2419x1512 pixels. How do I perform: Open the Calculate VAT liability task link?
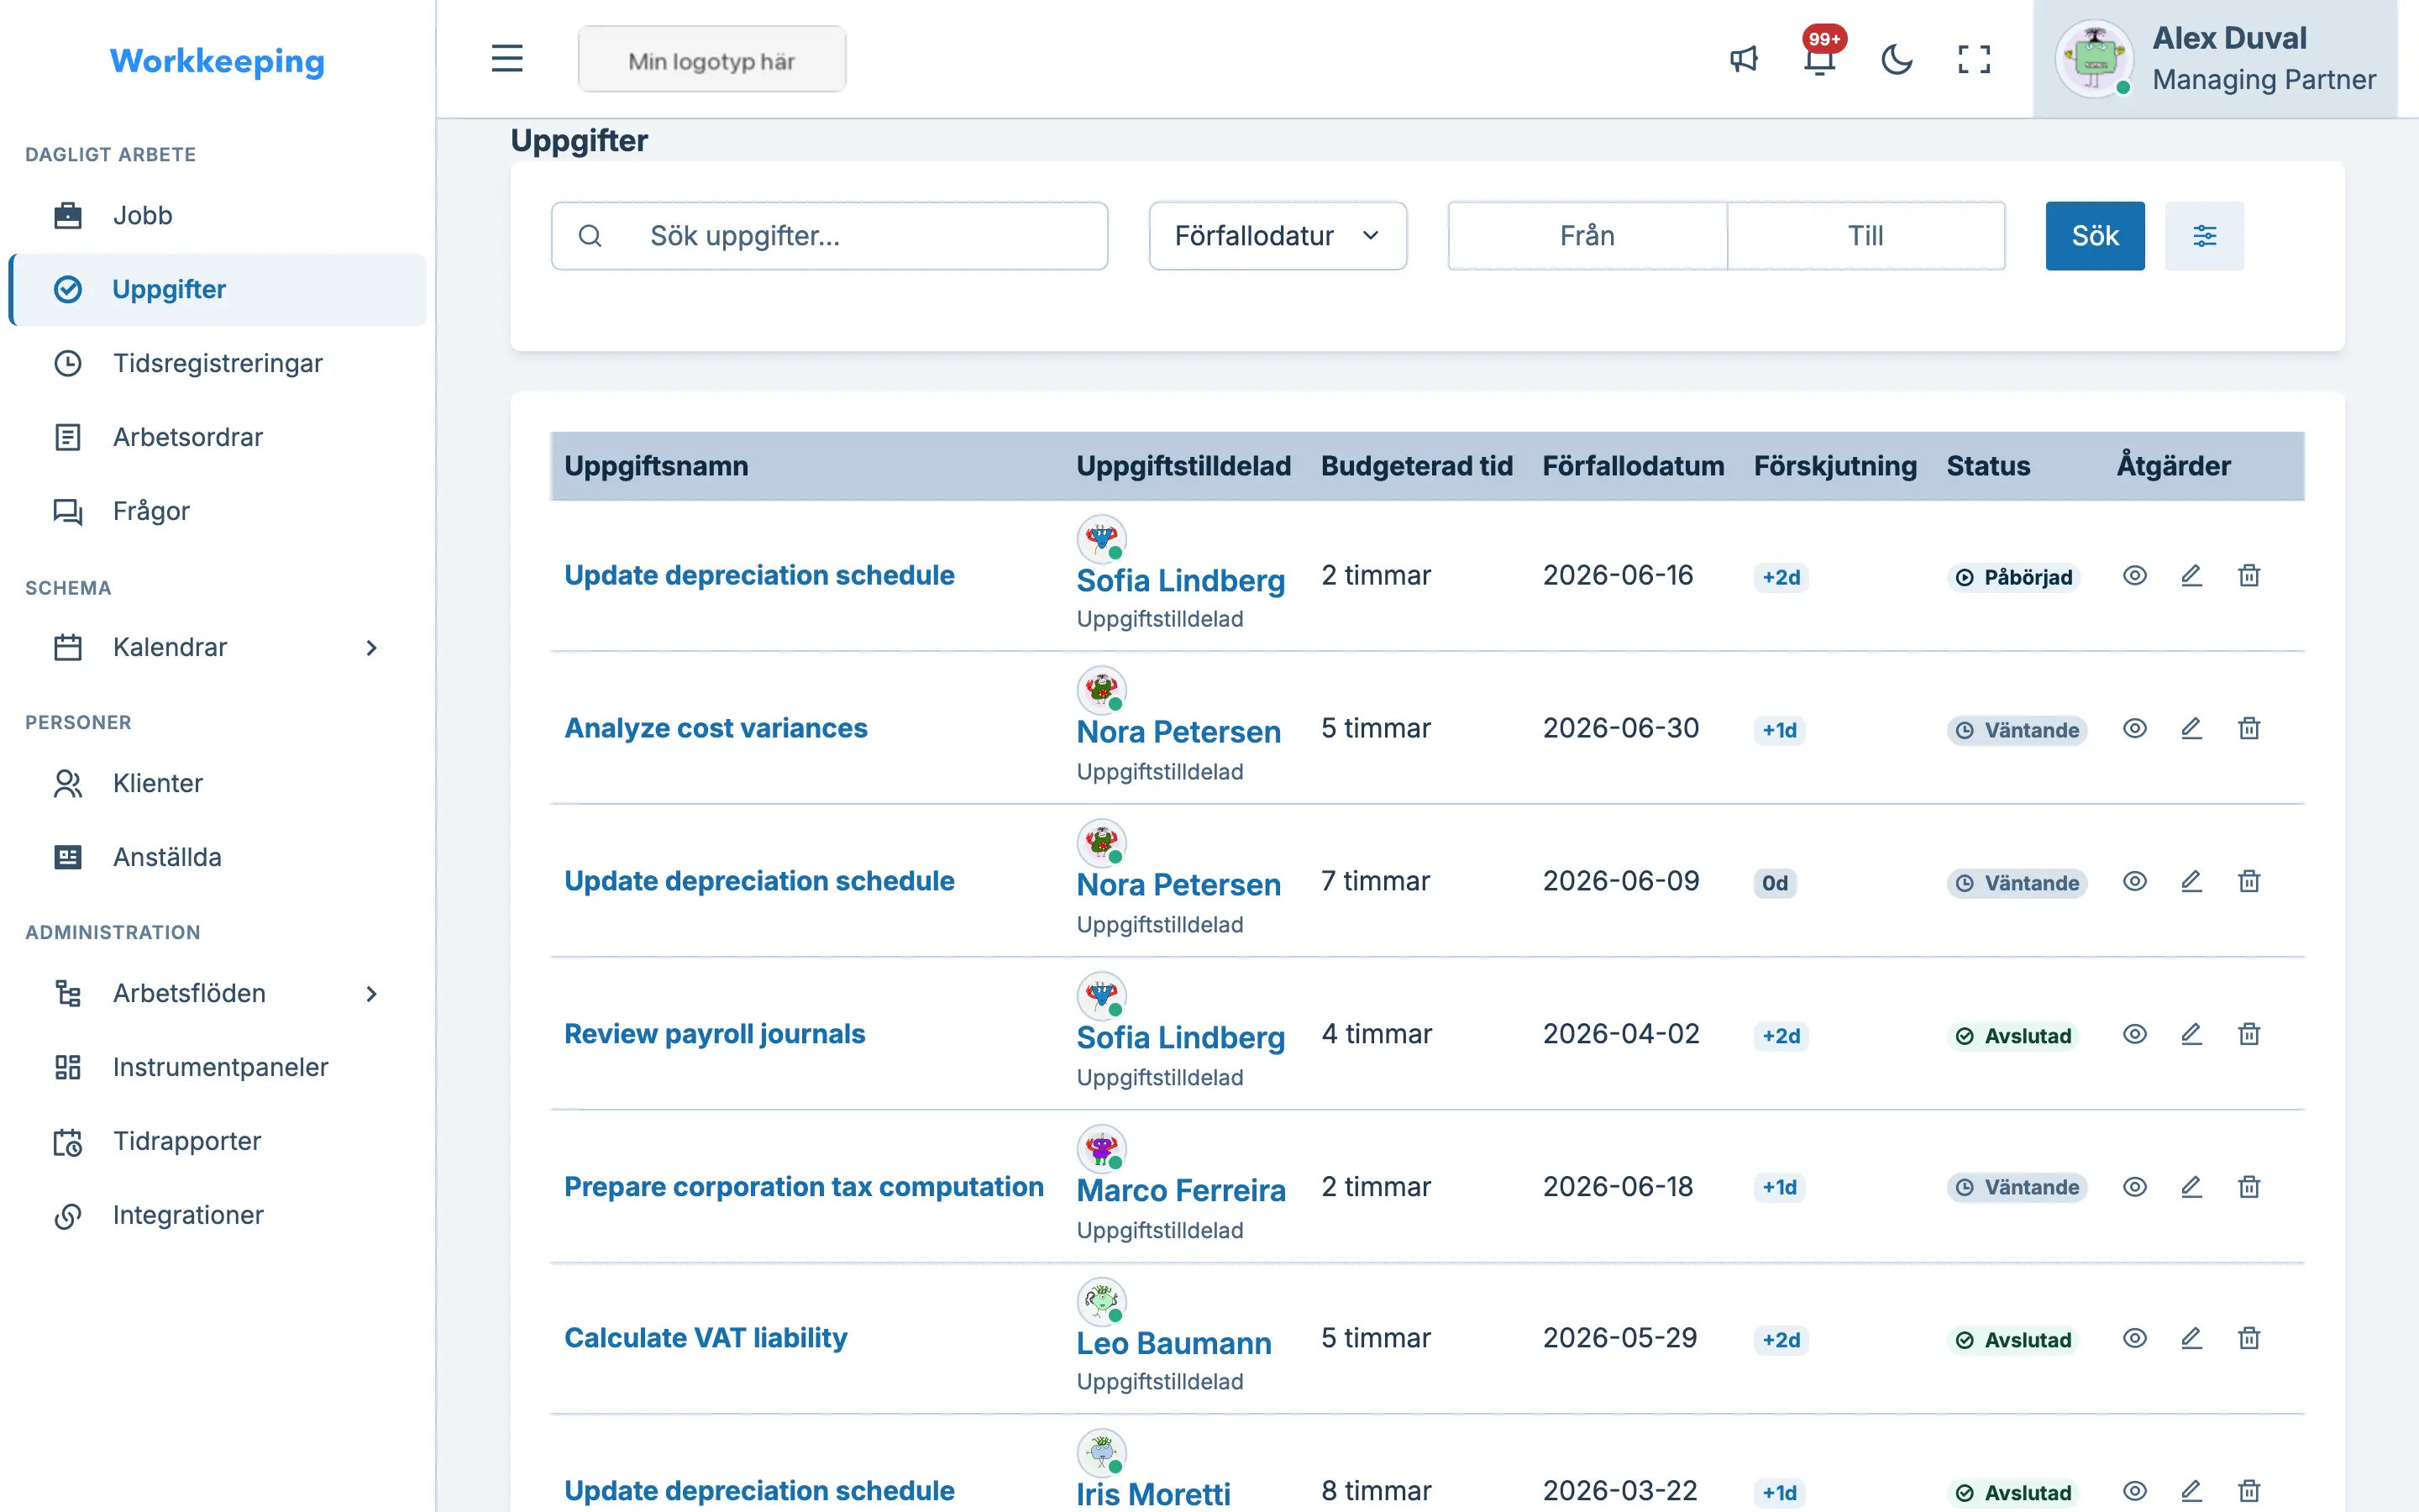706,1338
